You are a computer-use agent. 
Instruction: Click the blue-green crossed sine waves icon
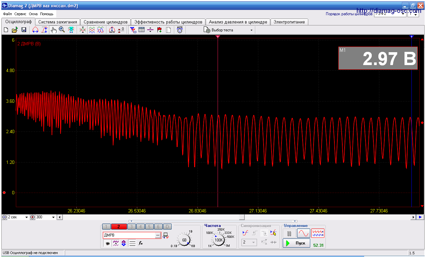[101, 30]
